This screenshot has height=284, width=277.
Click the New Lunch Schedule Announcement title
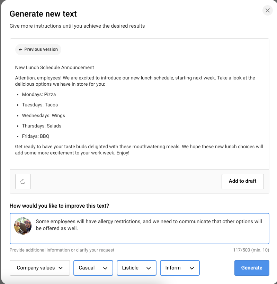[55, 67]
